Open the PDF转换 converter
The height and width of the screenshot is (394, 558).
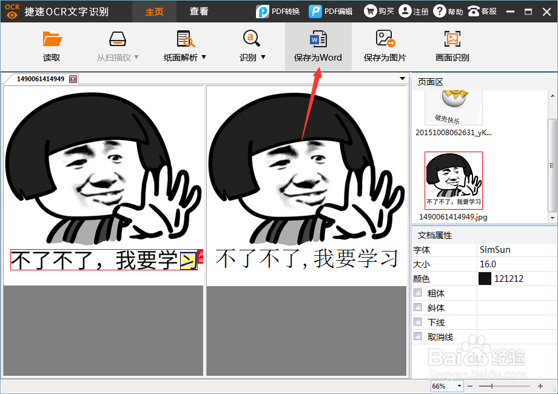278,11
